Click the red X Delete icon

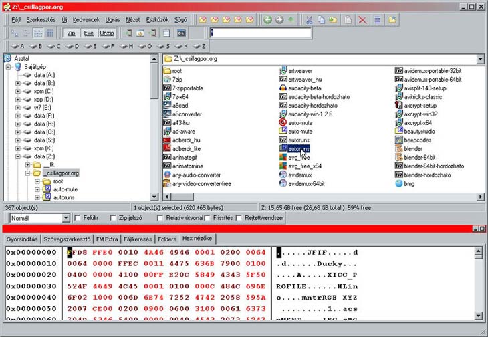point(362,20)
